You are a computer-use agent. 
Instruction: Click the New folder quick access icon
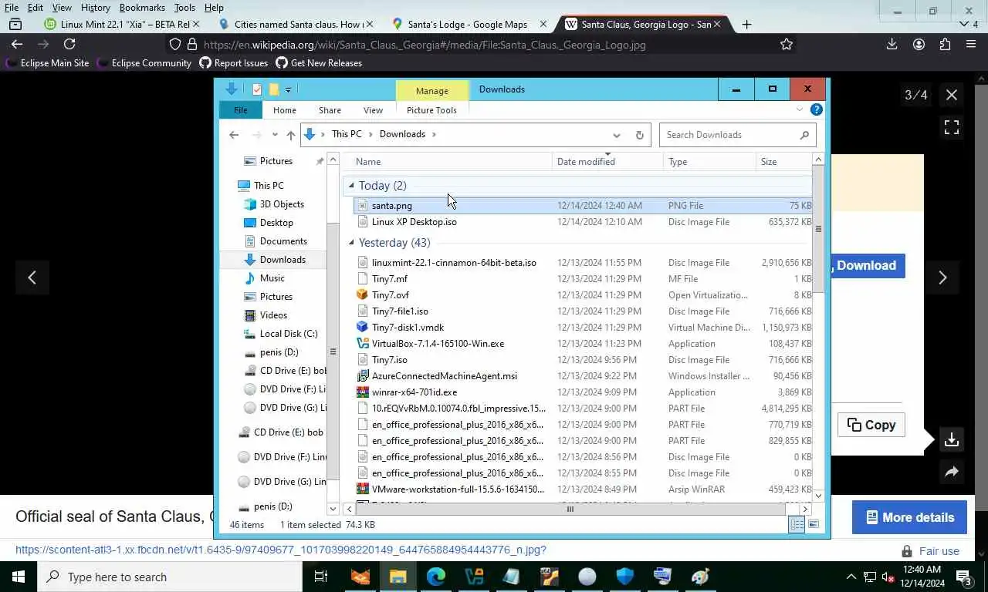click(x=273, y=89)
